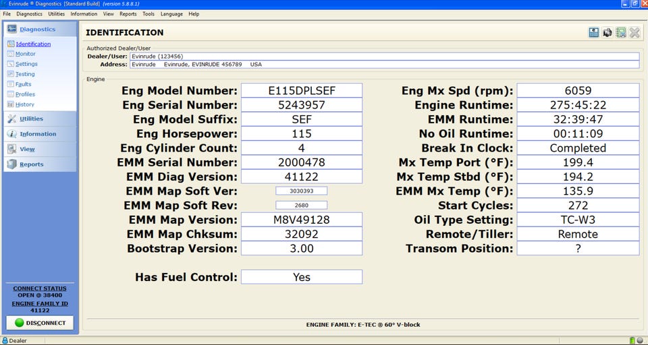
Task: Click the round gray status indicator at bottom right
Action: (640, 340)
